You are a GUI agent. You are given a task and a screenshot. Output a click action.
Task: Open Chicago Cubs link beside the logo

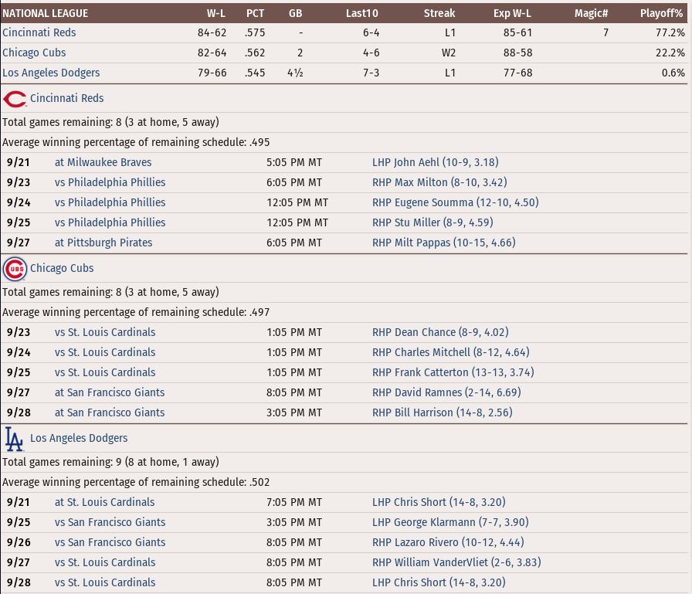click(62, 268)
